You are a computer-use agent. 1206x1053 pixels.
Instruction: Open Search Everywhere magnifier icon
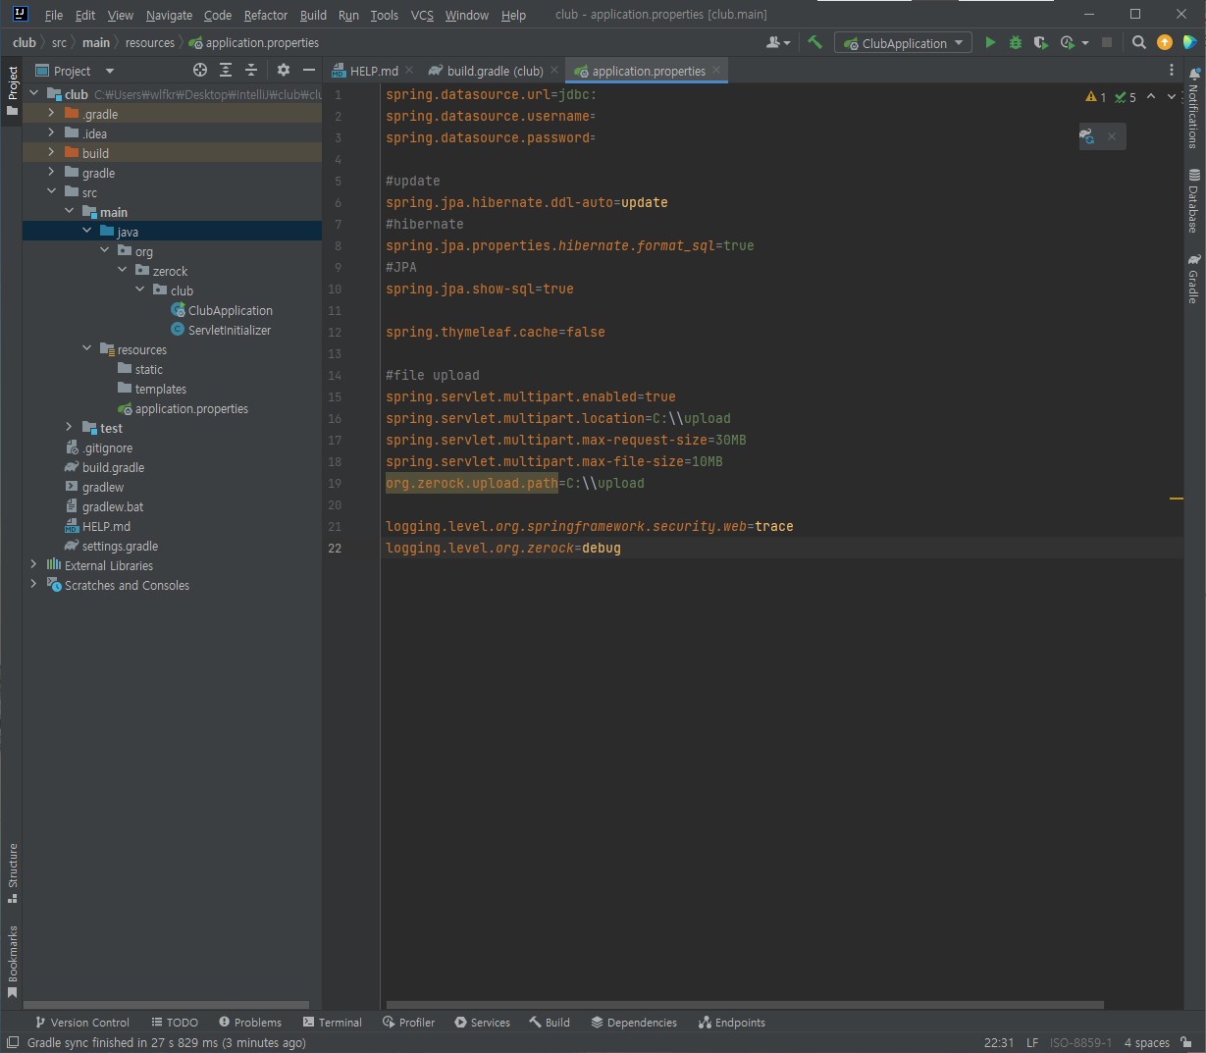pos(1138,42)
